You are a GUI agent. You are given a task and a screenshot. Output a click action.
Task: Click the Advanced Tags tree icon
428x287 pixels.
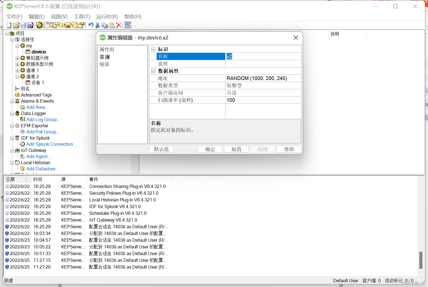click(17, 95)
